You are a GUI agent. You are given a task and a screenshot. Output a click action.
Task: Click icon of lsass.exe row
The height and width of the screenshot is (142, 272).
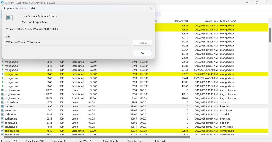pos(3,106)
